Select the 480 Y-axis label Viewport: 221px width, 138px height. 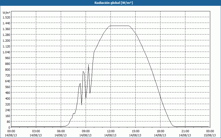[8, 93]
